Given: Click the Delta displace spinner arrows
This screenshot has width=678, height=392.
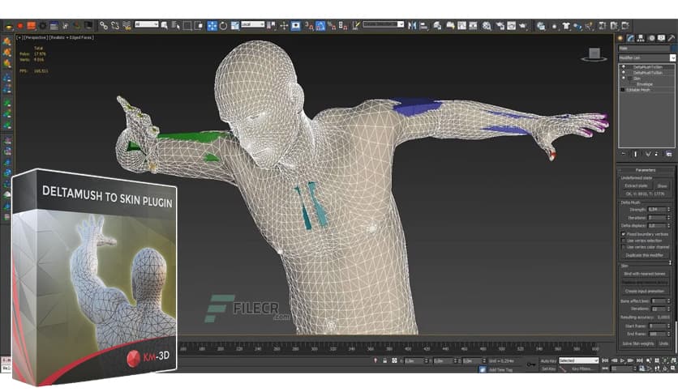Looking at the screenshot, I should [x=669, y=226].
